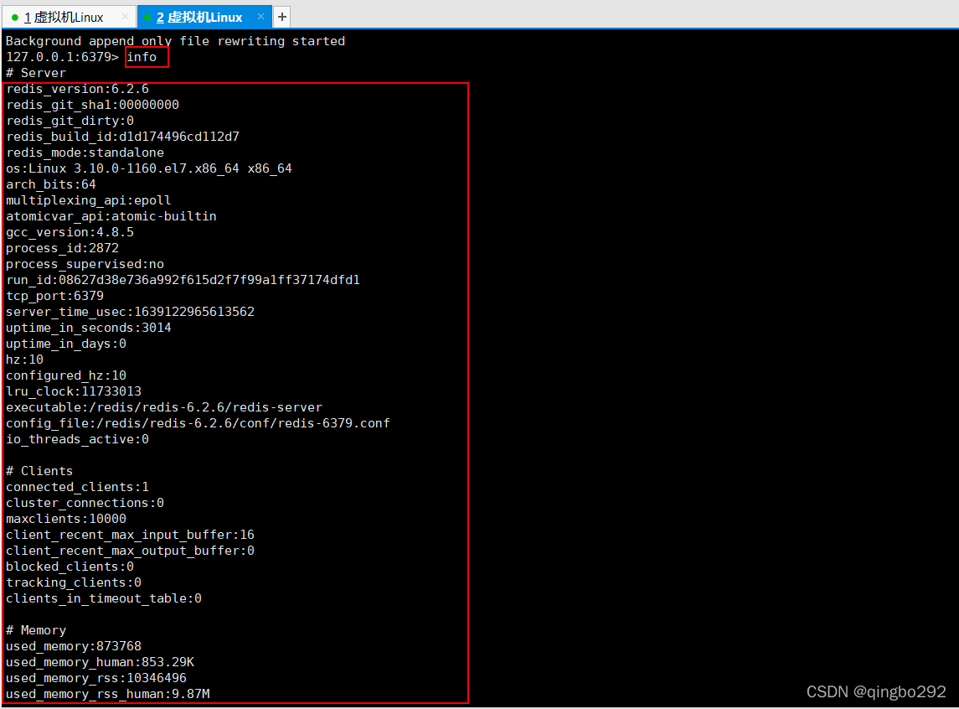This screenshot has height=709, width=959.
Task: Click the 'clients_in_timeout_table:0' line
Action: click(104, 598)
